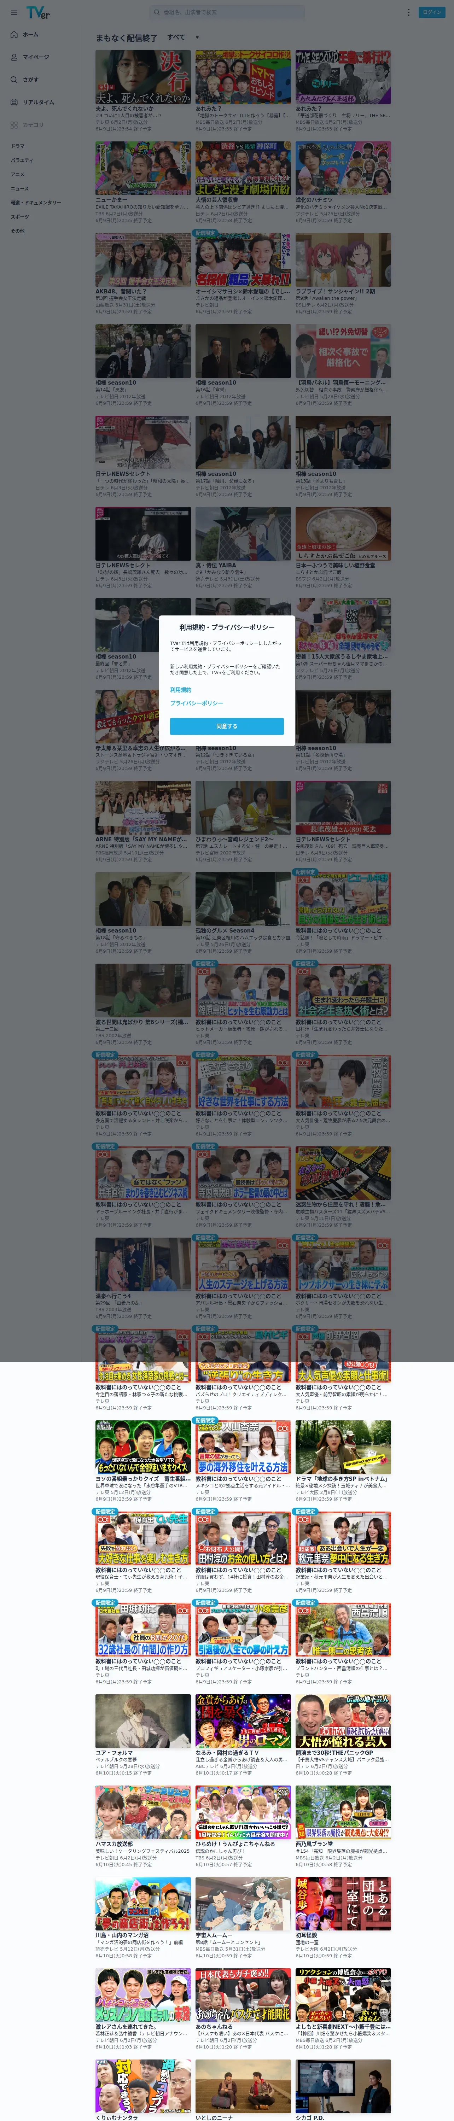The image size is (454, 2121).
Task: Click the 大悟の芸人領収書 title text
Action: (217, 199)
